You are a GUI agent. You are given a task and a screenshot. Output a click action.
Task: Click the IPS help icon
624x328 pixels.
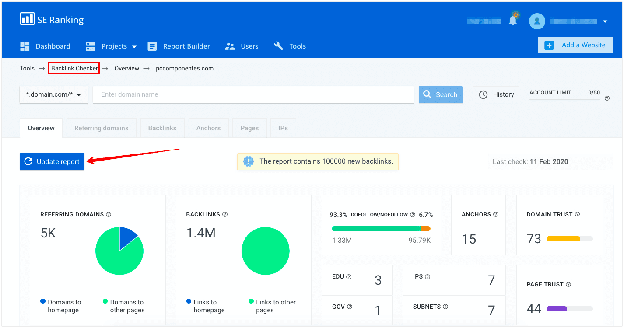tap(428, 277)
